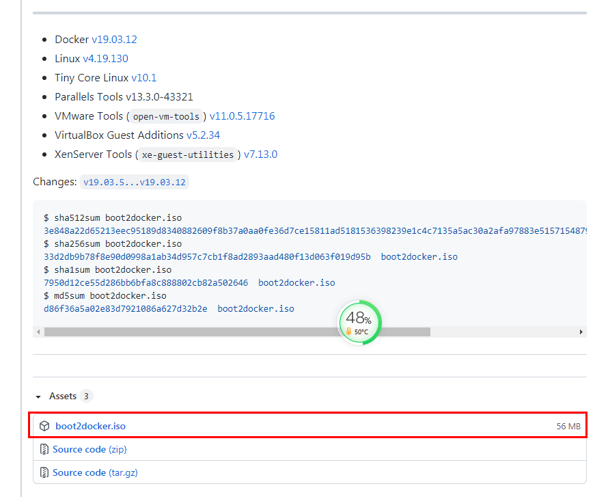Open the Docker v19.03.12 release link
Image resolution: width=608 pixels, height=497 pixels.
click(x=114, y=39)
